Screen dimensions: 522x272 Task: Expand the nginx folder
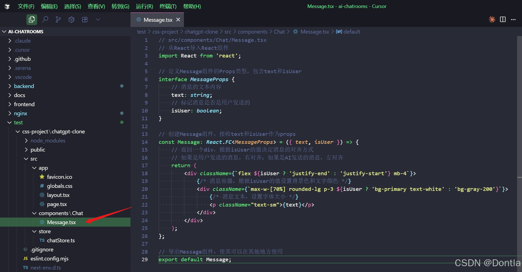pyautogui.click(x=65, y=113)
